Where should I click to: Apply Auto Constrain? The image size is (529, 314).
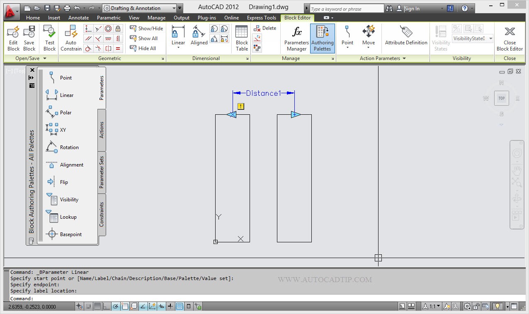point(71,38)
